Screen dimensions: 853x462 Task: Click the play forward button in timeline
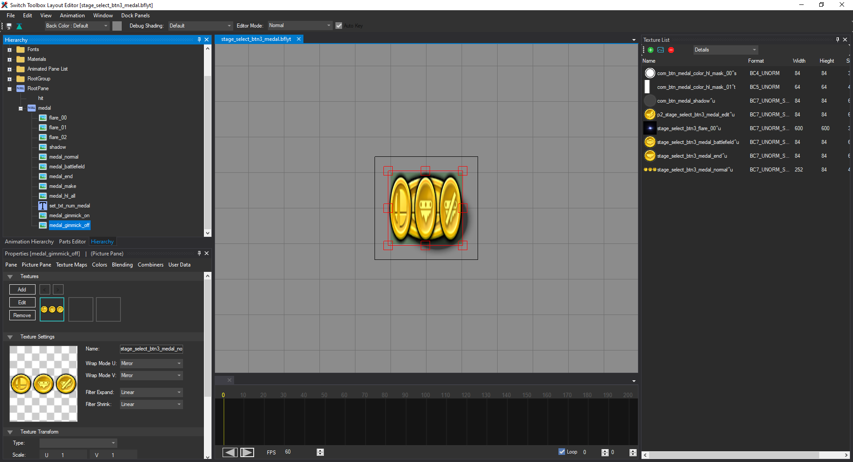[247, 452]
